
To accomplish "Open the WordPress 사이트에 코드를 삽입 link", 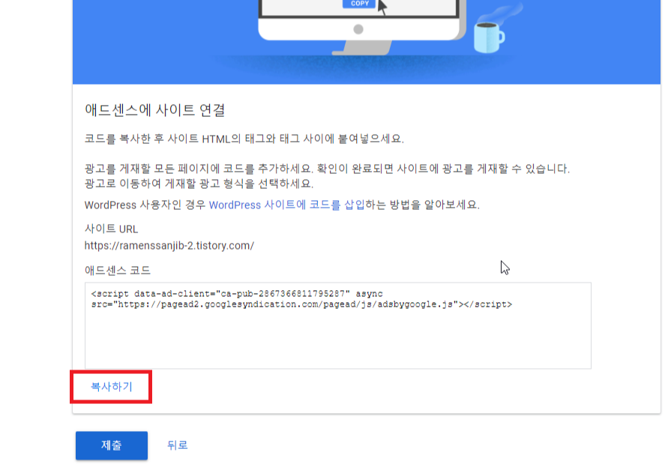I will [286, 205].
